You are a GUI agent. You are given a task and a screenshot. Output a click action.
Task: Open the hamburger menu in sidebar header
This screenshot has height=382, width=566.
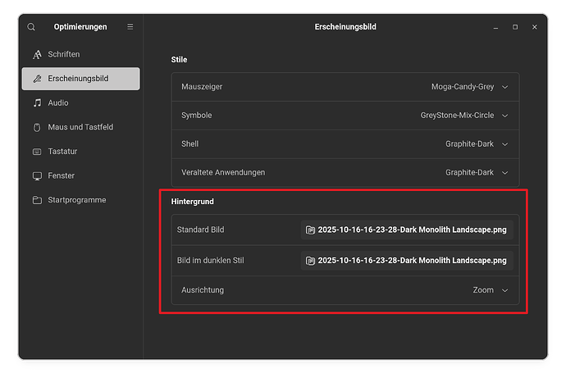pyautogui.click(x=130, y=27)
